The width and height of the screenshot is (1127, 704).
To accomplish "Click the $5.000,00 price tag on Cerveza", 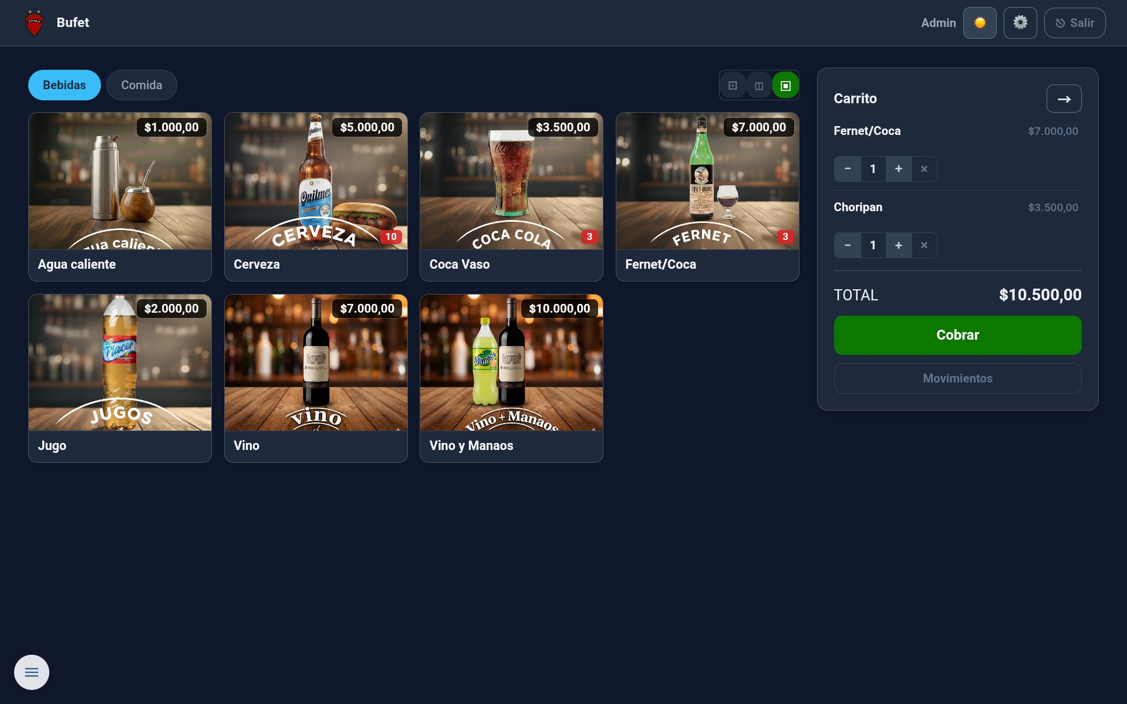I will click(367, 127).
